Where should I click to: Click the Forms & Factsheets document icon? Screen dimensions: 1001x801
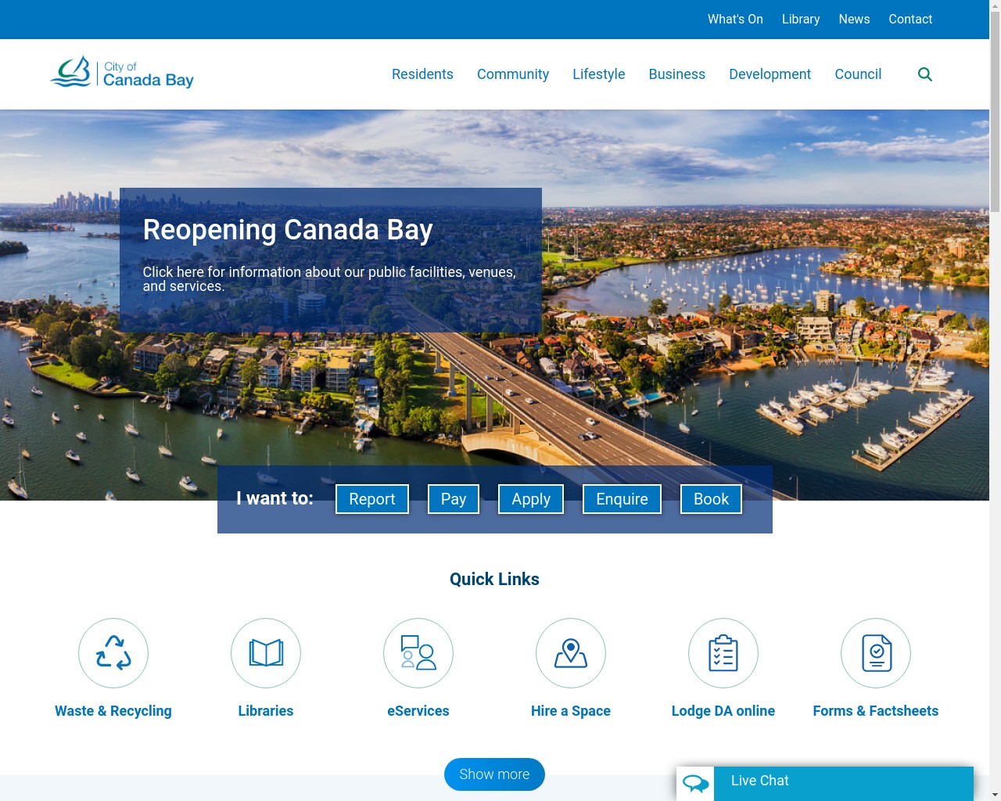pyautogui.click(x=875, y=653)
